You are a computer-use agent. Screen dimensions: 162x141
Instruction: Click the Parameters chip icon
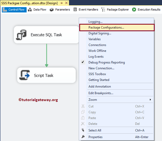(x=52, y=10)
